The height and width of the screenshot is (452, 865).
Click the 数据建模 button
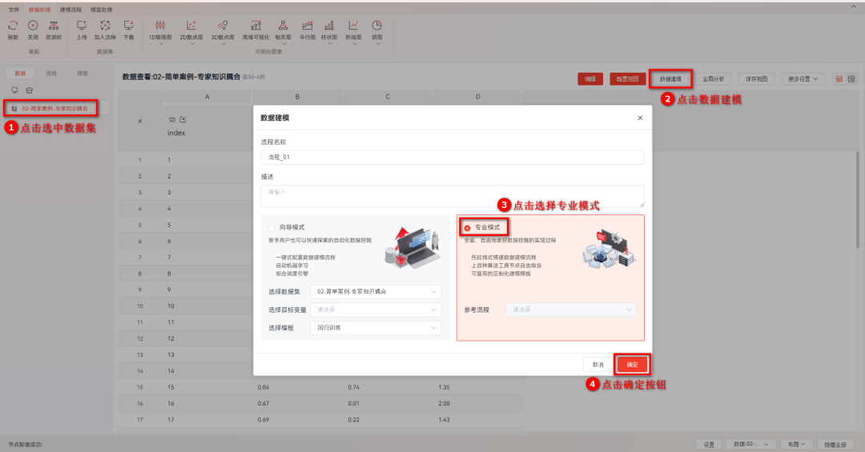670,79
